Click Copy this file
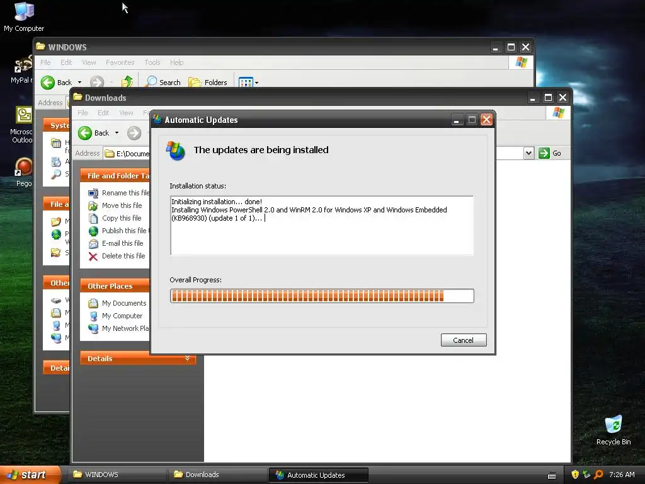This screenshot has width=645, height=484. click(x=122, y=218)
